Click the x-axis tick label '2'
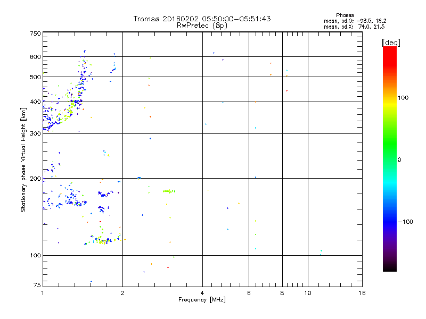 (122, 293)
